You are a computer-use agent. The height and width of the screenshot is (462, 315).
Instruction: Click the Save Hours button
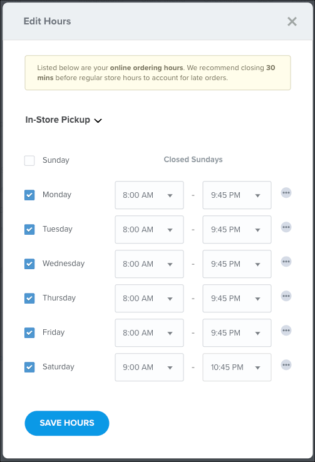tap(67, 423)
